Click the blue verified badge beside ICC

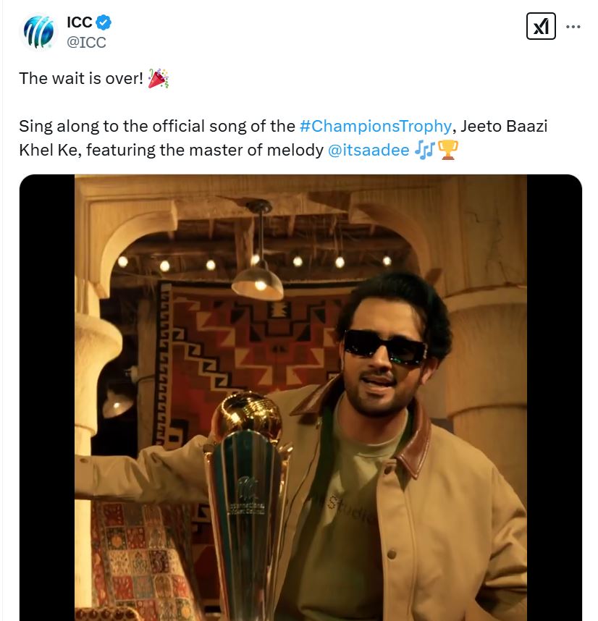coord(104,22)
